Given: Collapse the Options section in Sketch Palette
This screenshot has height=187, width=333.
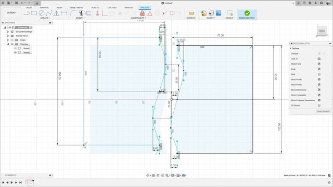Looking at the screenshot, I should [x=290, y=48].
